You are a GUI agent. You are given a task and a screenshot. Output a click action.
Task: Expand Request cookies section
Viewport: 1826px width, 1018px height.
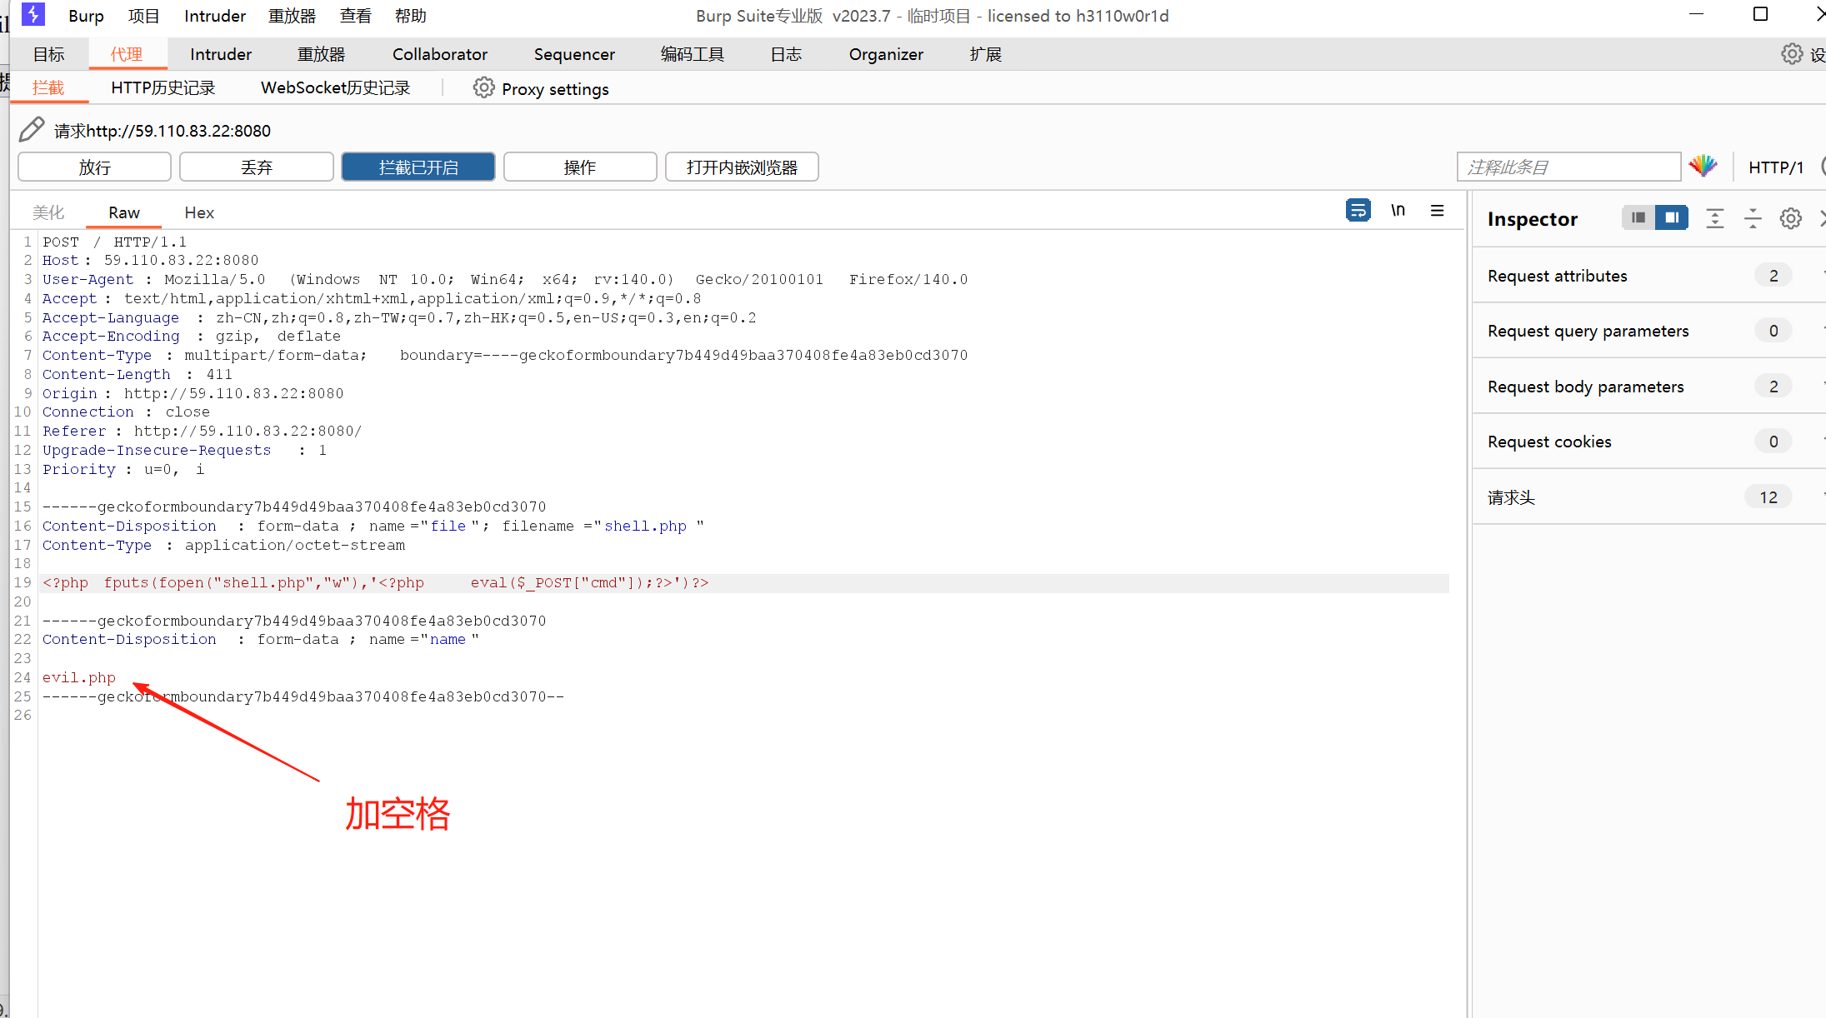(1648, 442)
